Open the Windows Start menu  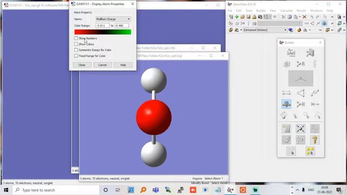pos(6,190)
